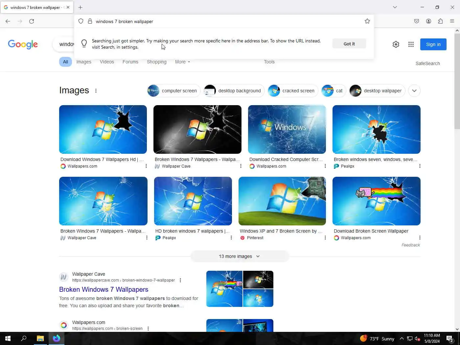Viewport: 460px width, 345px height.
Task: Open the SafeSearch setting
Action: 427,63
